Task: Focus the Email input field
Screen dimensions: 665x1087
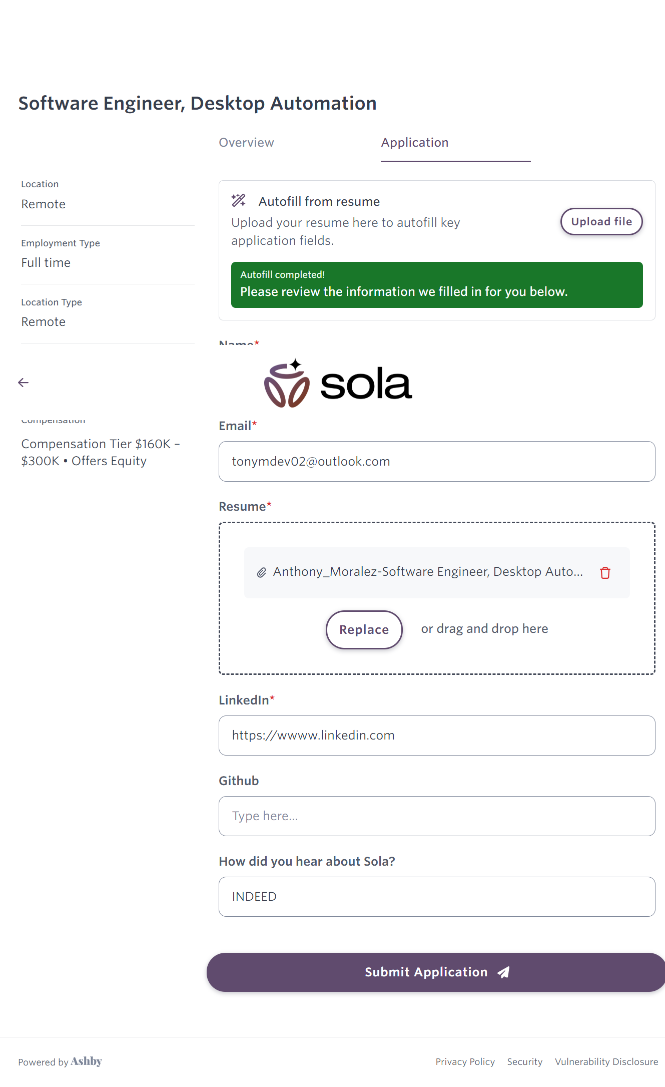Action: click(436, 462)
